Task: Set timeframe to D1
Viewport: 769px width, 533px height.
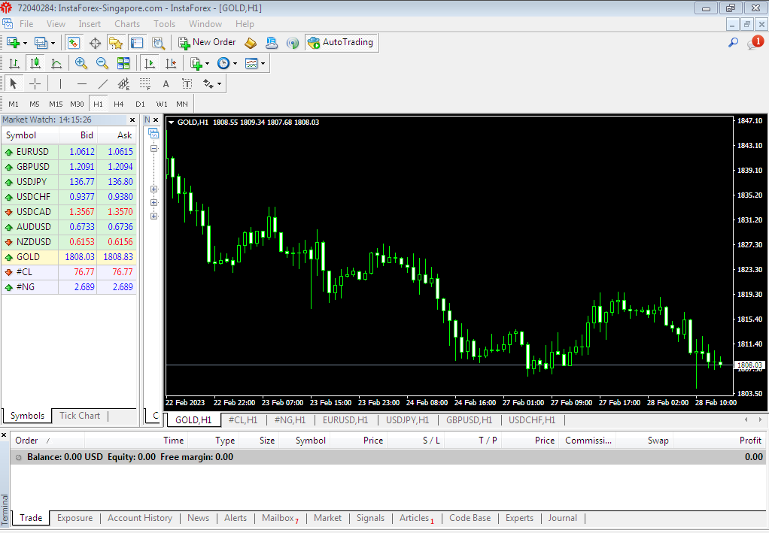Action: [x=140, y=104]
